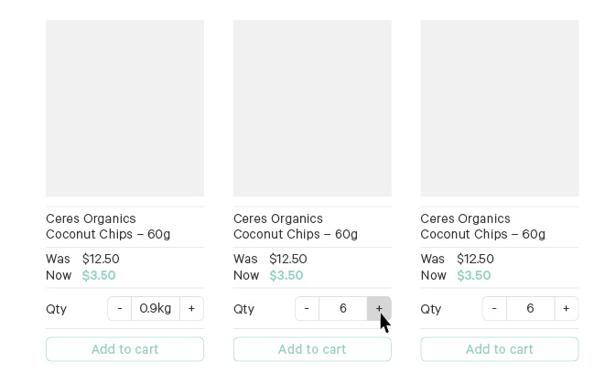Add middle Coconut Chips to cart
Image resolution: width=605 pixels, height=383 pixels.
tap(312, 349)
